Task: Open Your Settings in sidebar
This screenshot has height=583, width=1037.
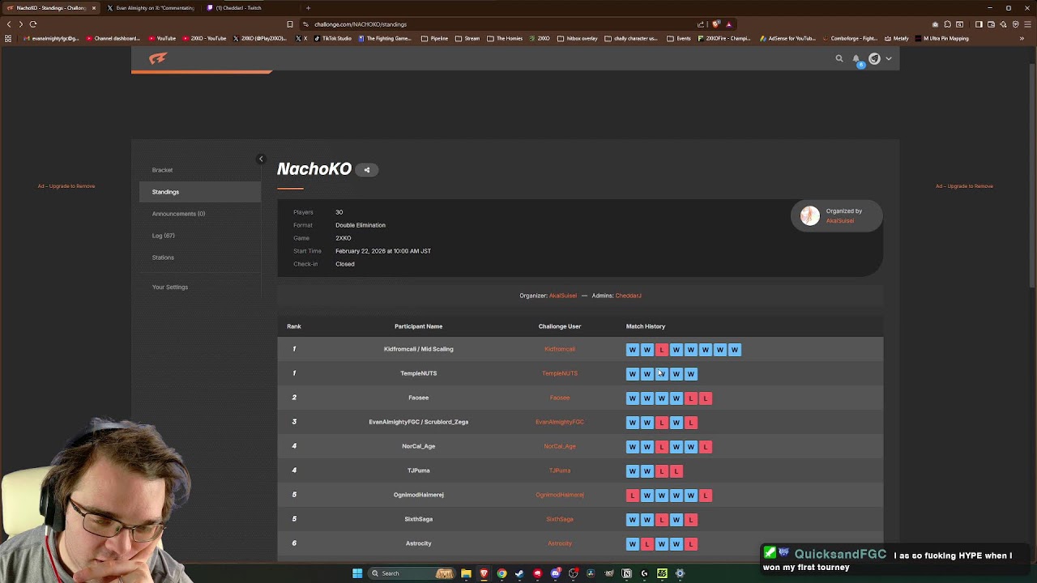Action: (169, 287)
